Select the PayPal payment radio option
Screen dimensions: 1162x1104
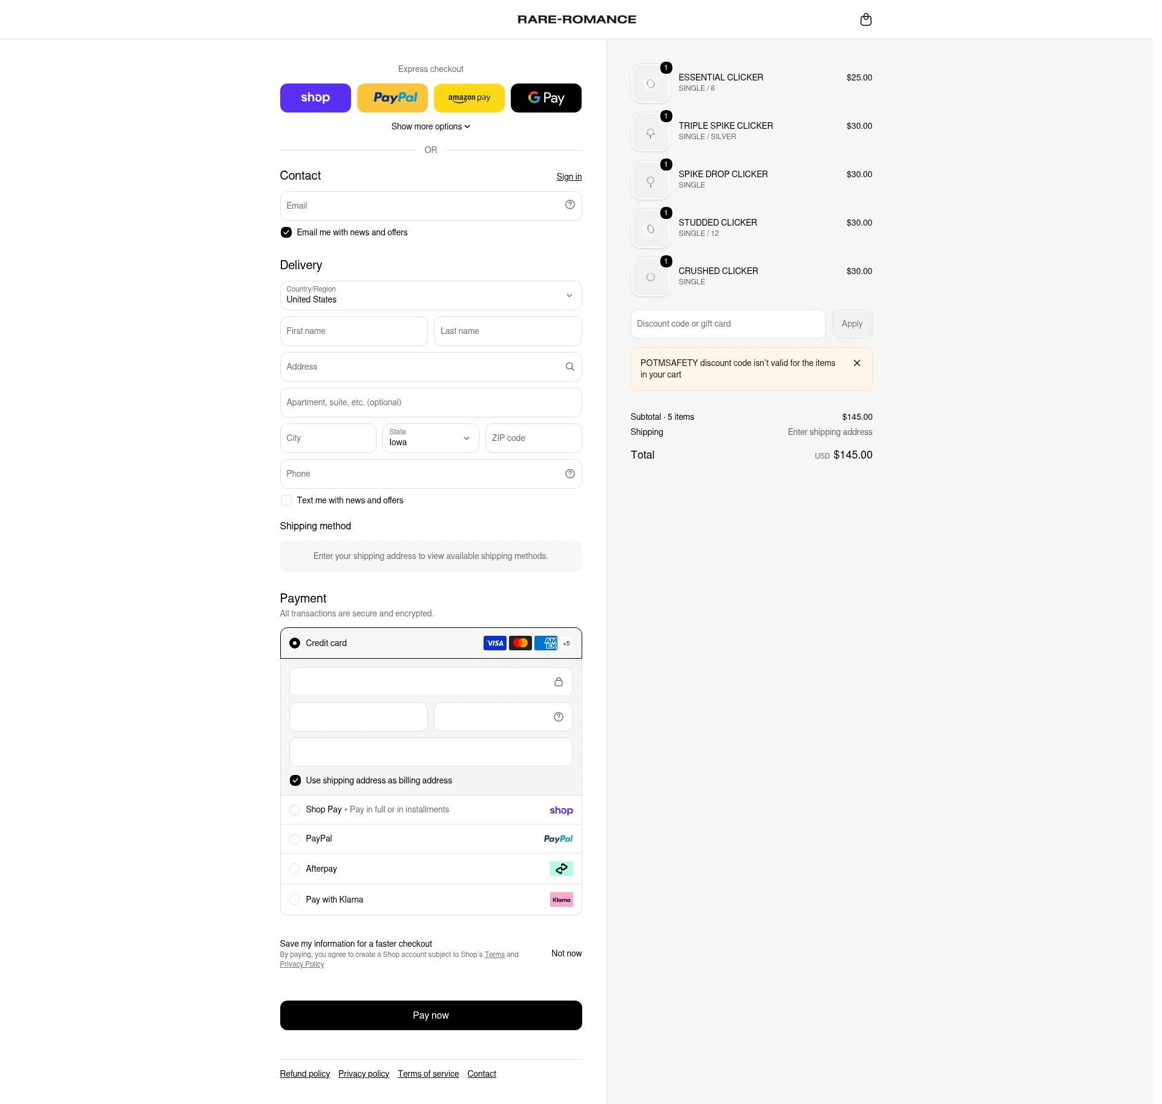(x=295, y=839)
